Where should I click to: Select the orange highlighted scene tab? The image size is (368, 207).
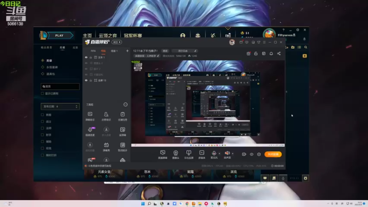point(103,51)
